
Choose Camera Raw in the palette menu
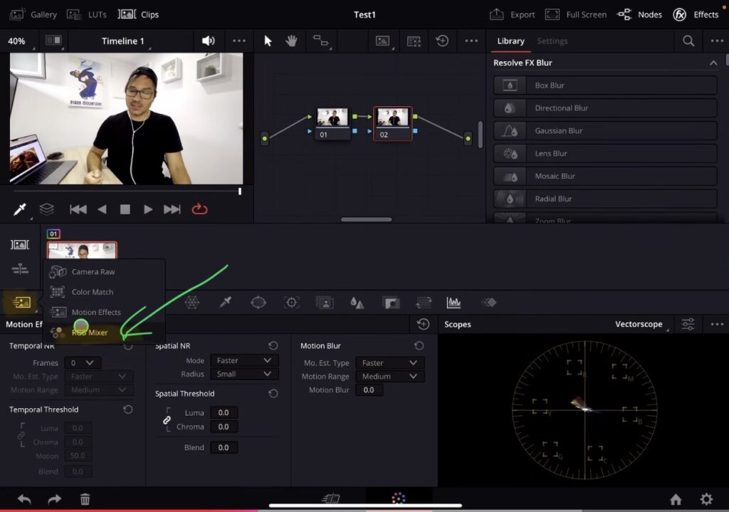pos(93,272)
